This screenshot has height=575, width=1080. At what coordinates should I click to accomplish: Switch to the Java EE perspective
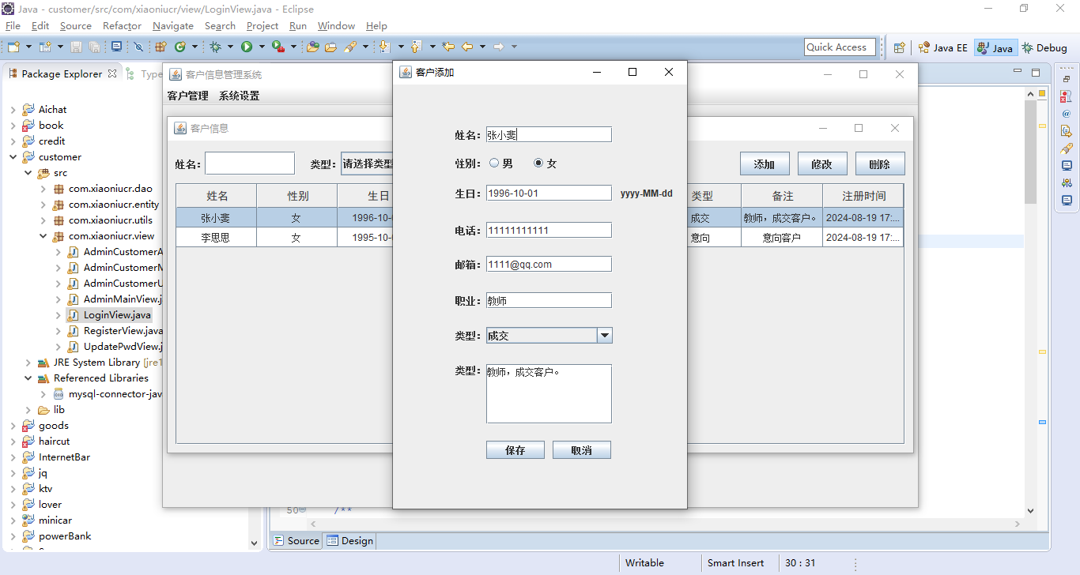point(942,47)
